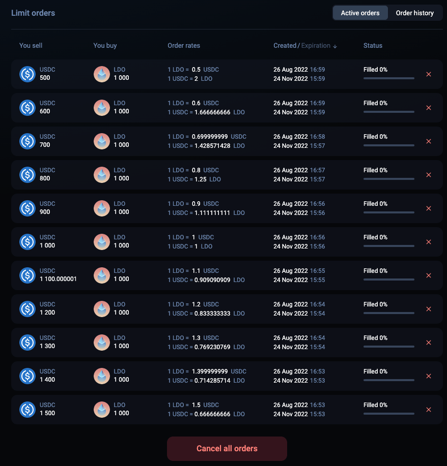The image size is (447, 466).
Task: Switch to the Active orders tab
Action: (360, 13)
